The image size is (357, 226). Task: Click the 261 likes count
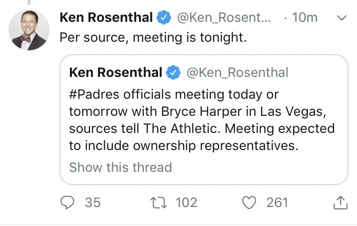277,203
